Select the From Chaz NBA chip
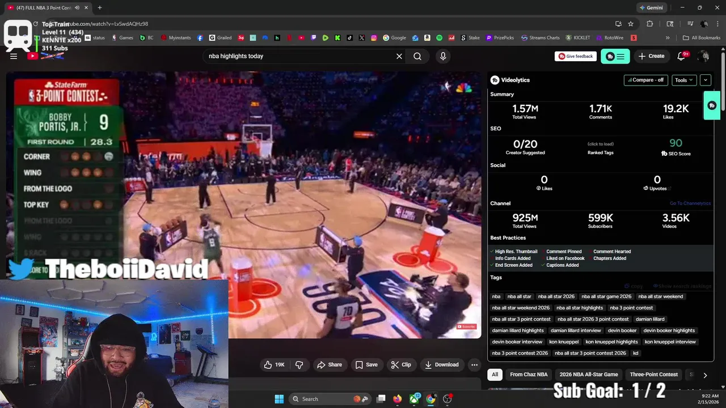 pos(529,375)
